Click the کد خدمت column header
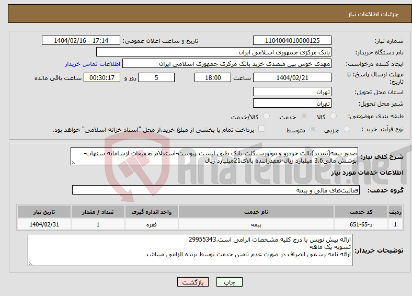This screenshot has width=412, height=296. point(361,212)
